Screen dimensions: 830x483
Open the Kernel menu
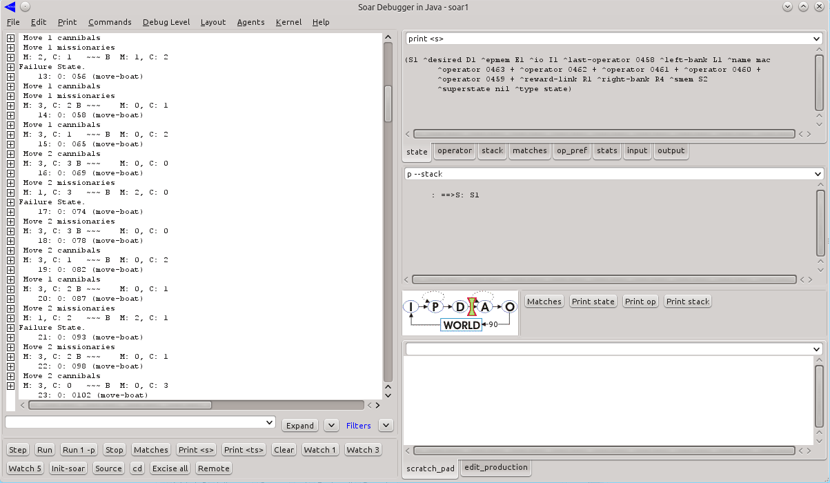tap(288, 22)
